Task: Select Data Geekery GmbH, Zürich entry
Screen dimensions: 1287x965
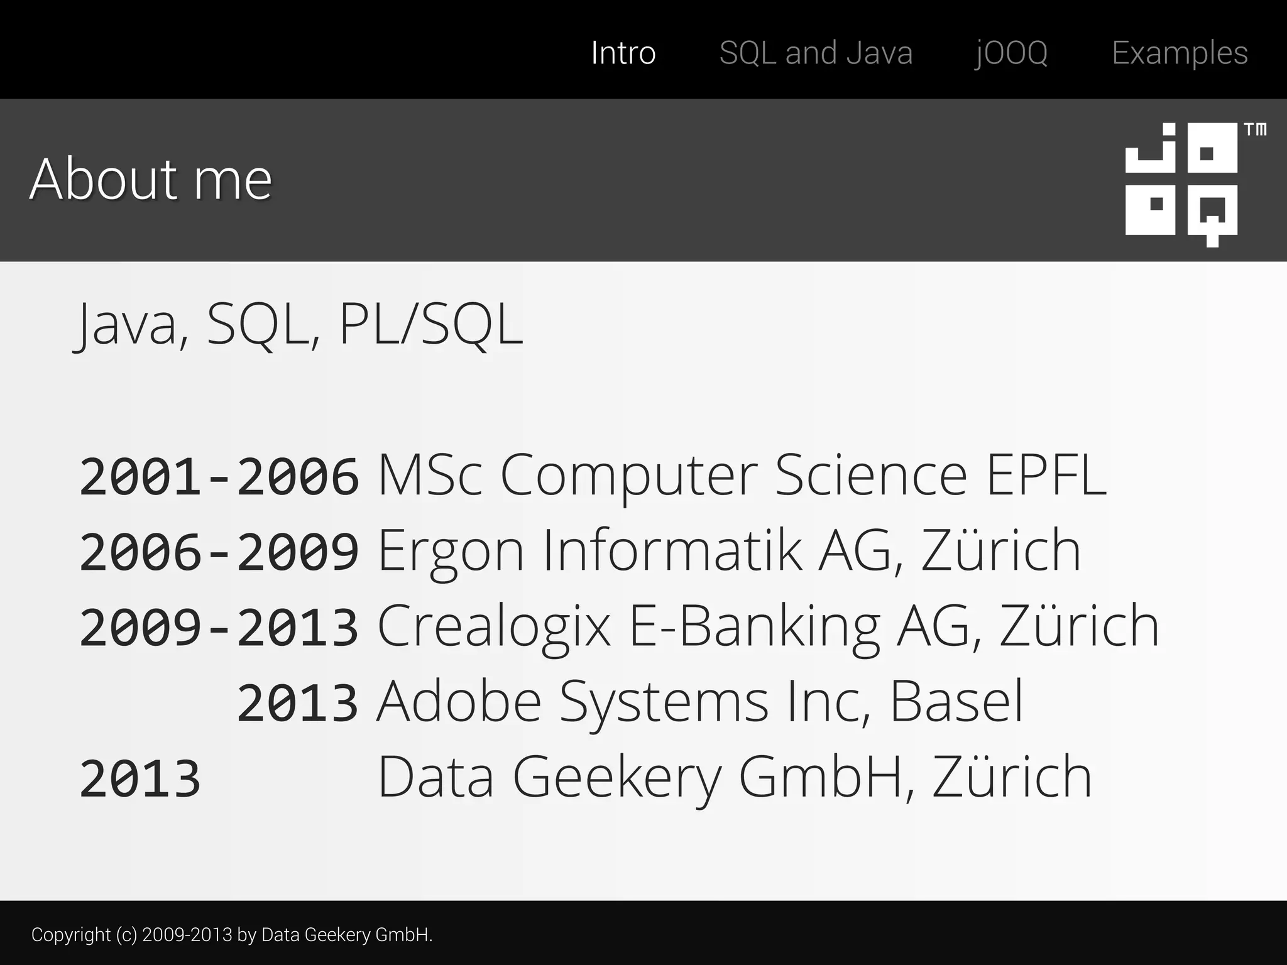Action: [x=734, y=778]
